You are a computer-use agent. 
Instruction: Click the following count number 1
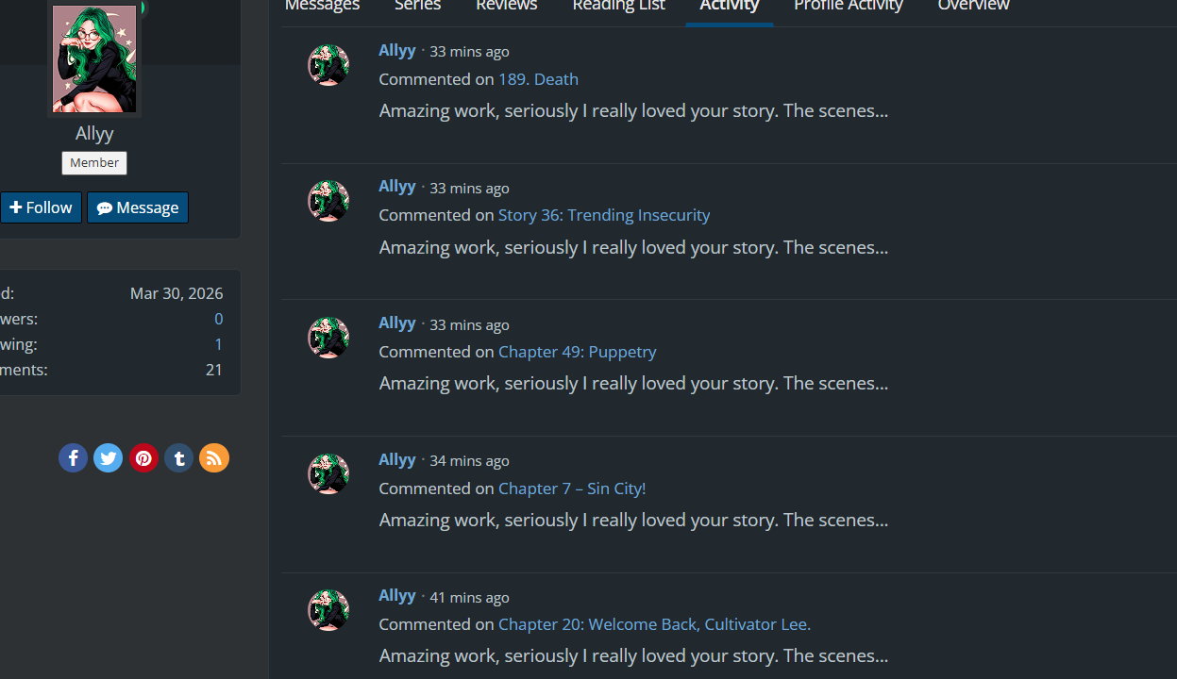pyautogui.click(x=219, y=344)
